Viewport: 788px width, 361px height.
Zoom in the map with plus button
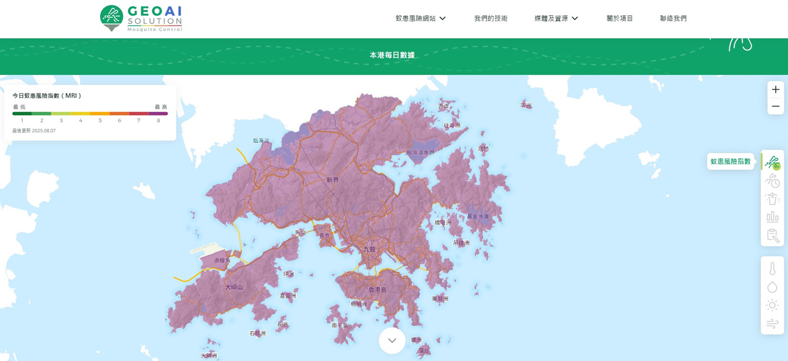tap(776, 90)
